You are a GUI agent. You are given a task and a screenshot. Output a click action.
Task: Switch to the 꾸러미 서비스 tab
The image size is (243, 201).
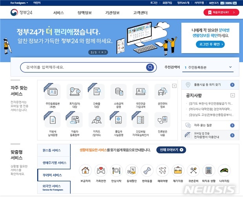(x=54, y=175)
